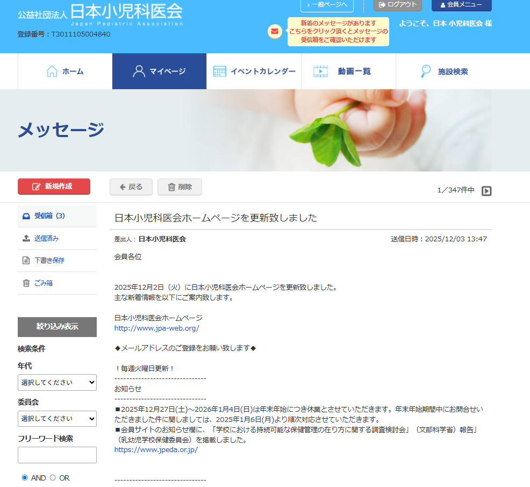Switch search mode to OR

tap(52, 477)
